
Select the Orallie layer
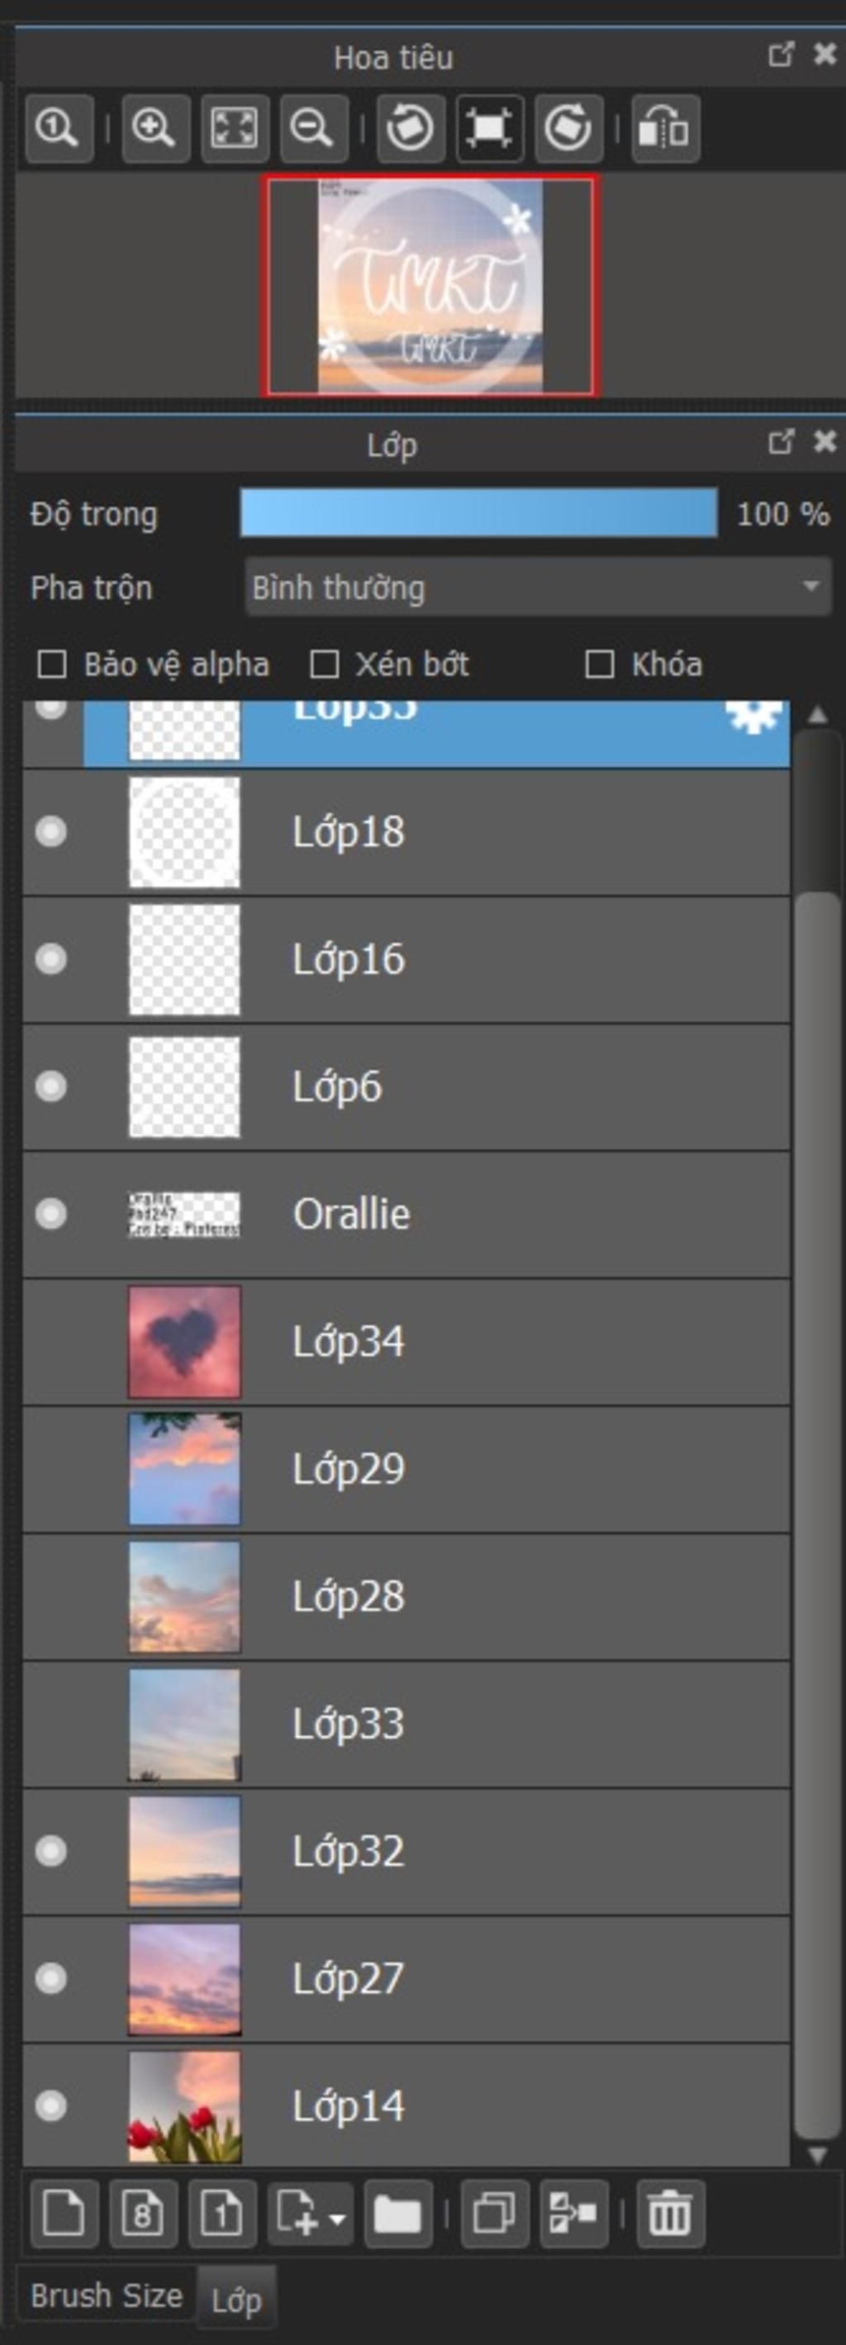click(406, 1215)
